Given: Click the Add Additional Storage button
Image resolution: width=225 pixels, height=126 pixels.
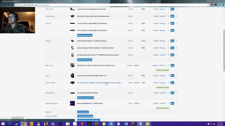Looking at the screenshot, I should pos(85,60).
